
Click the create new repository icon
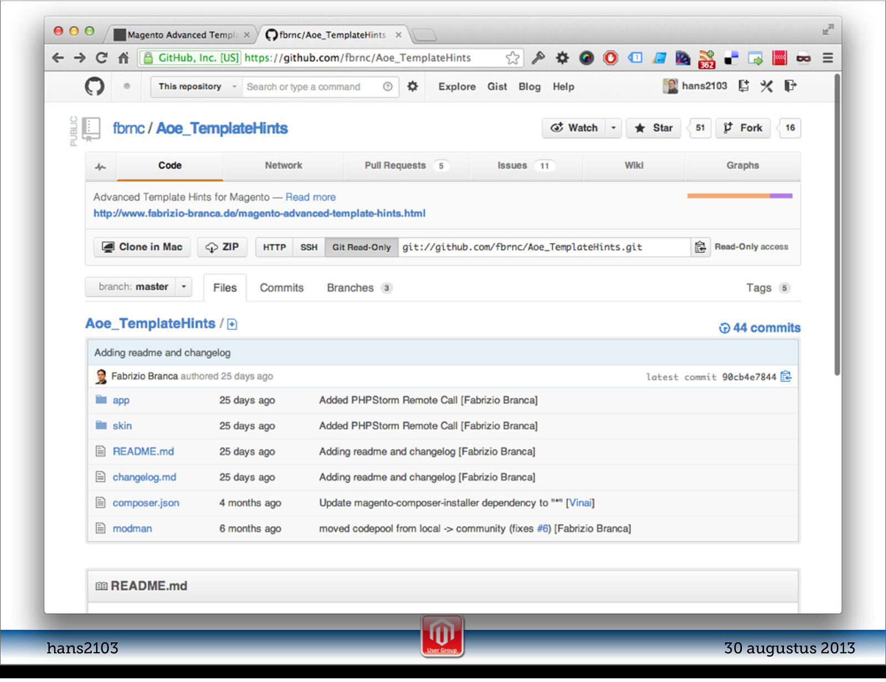click(744, 86)
